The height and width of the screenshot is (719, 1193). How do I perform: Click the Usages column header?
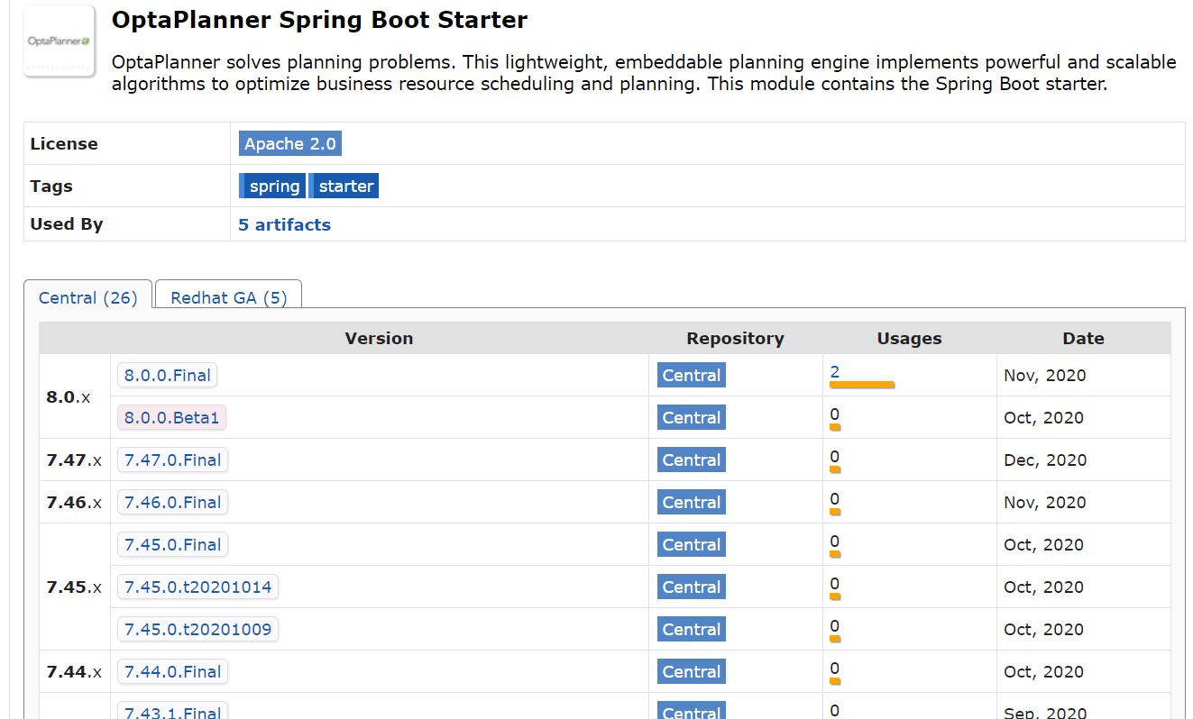click(x=909, y=338)
